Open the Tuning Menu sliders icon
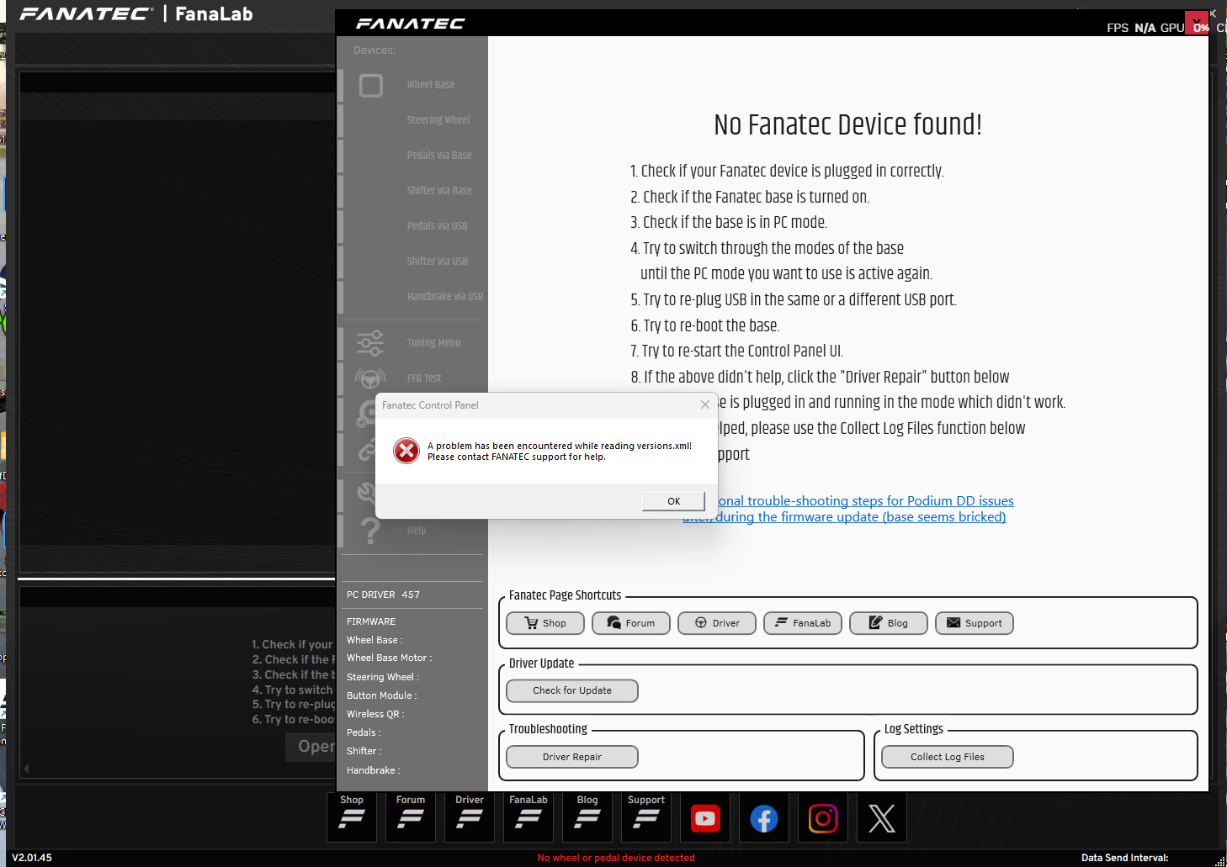 pyautogui.click(x=370, y=342)
